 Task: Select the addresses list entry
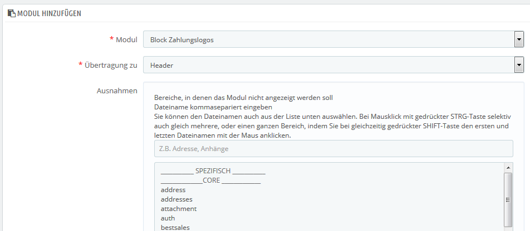(x=176, y=199)
